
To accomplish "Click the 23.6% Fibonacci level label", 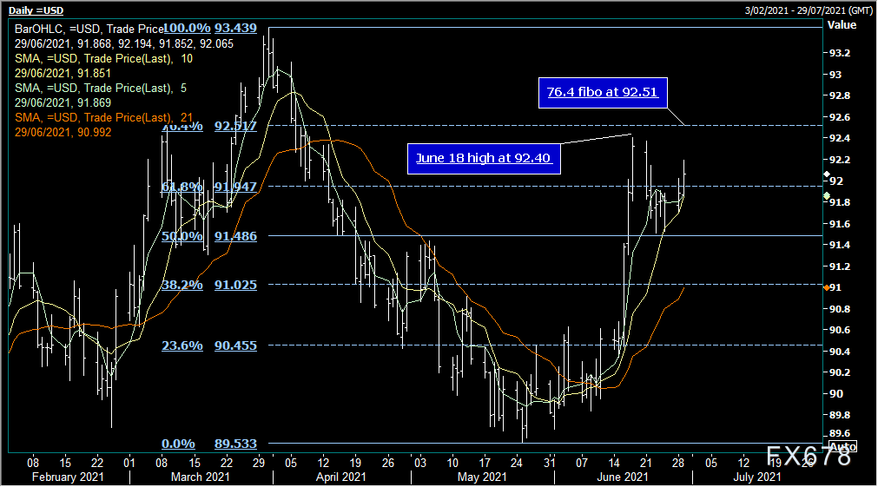I will tap(182, 346).
